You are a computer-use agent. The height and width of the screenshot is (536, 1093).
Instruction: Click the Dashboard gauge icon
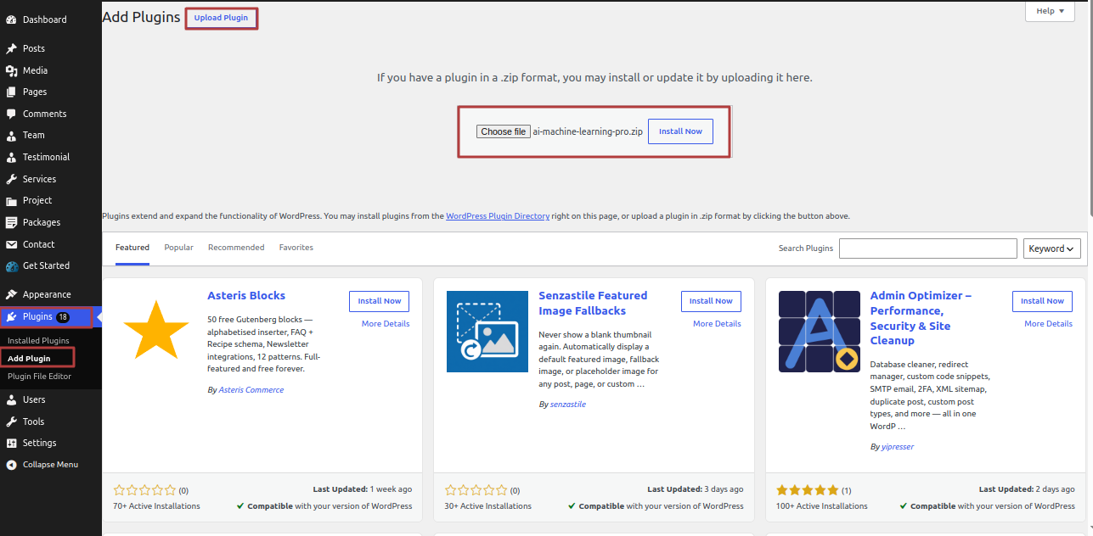[11, 20]
